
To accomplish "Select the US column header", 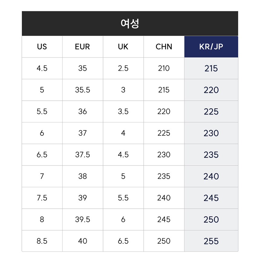I will pyautogui.click(x=42, y=47).
